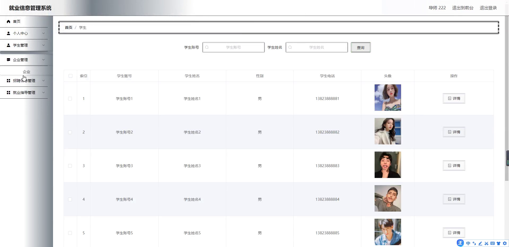
Task: Click the 就业信息管理系统 title
Action: [30, 8]
